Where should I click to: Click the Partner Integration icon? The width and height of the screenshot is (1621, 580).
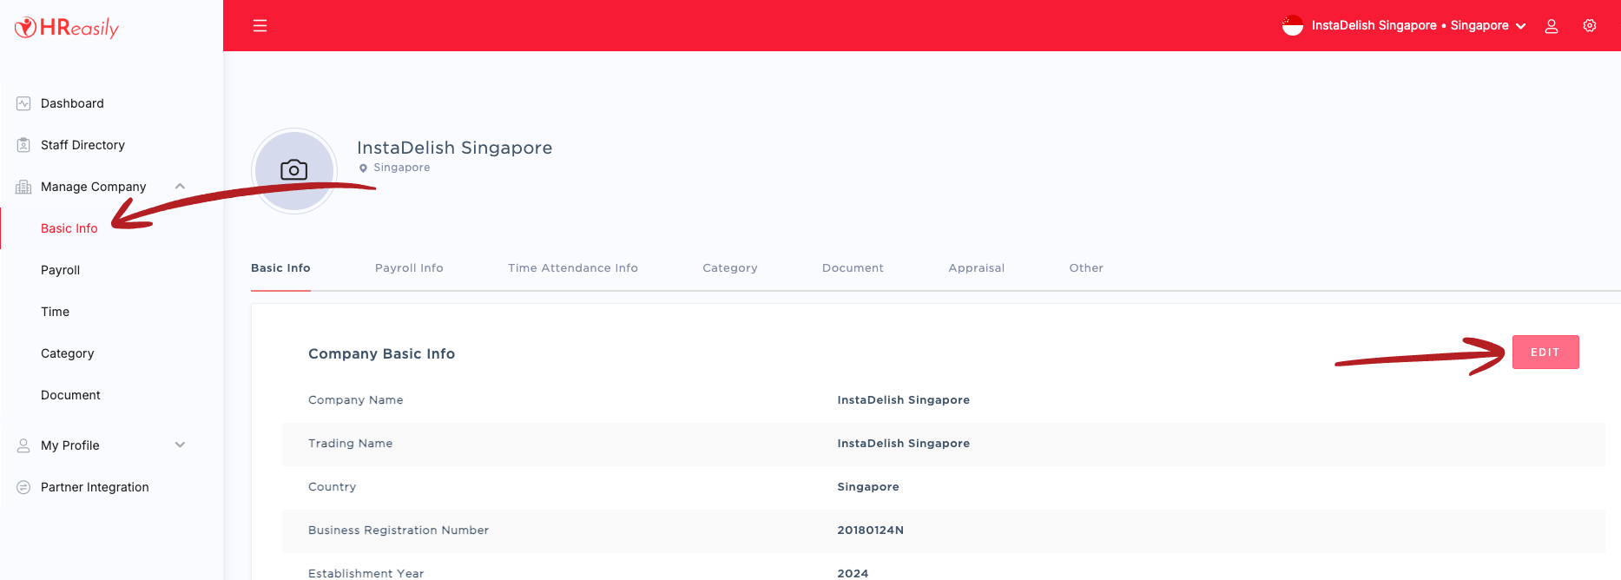[23, 487]
